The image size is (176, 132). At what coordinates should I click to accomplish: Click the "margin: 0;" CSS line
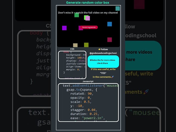(73, 70)
